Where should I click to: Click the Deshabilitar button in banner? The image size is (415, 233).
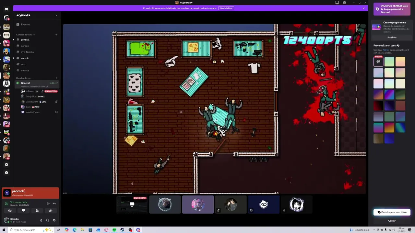click(x=226, y=8)
